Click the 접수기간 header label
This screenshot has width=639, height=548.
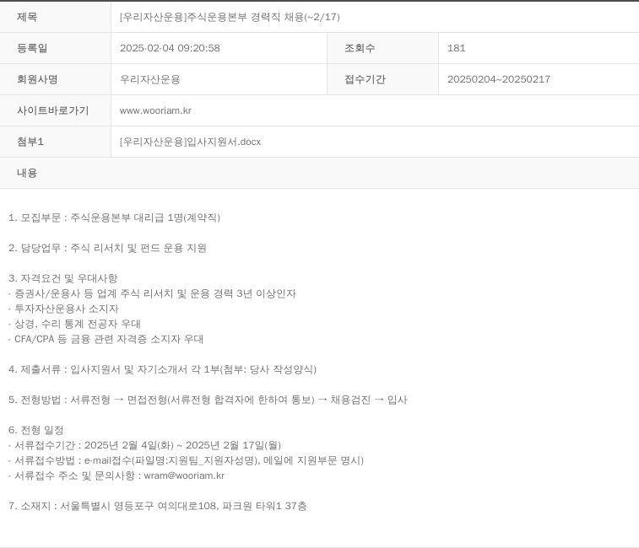point(365,79)
